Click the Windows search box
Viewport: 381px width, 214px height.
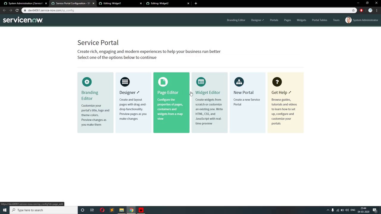point(43,210)
